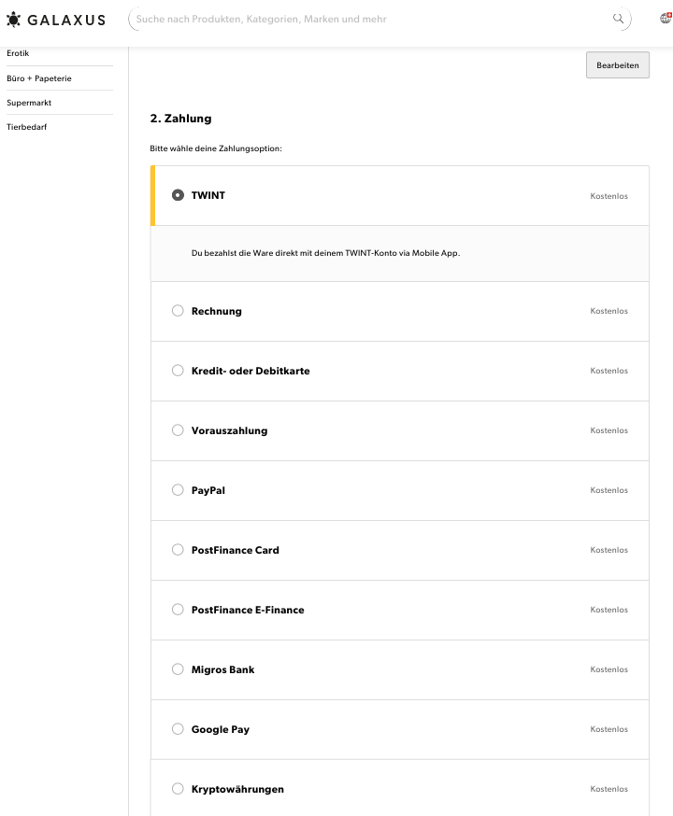Select the PostFinance E-Finance radio button
Image resolution: width=673 pixels, height=816 pixels.
tap(178, 610)
